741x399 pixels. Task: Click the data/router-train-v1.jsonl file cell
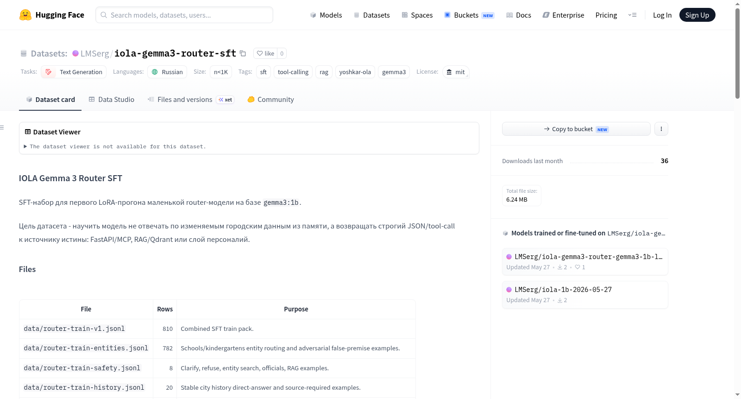click(86, 329)
